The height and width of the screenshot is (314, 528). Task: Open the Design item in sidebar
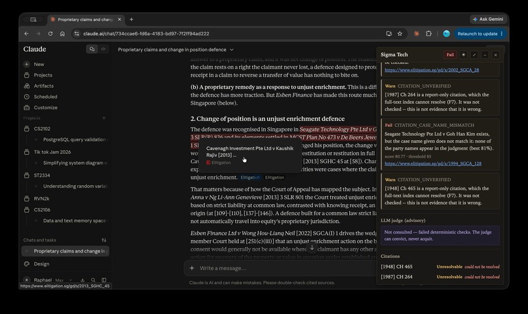click(x=41, y=264)
